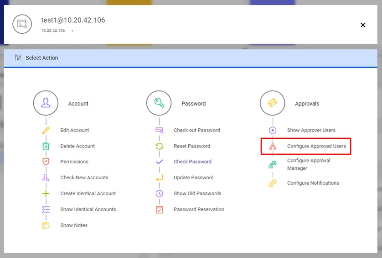Screen dimensions: 382x258
Task: Click the hexagon star icon for Show Approver Users
Action: (x=273, y=130)
